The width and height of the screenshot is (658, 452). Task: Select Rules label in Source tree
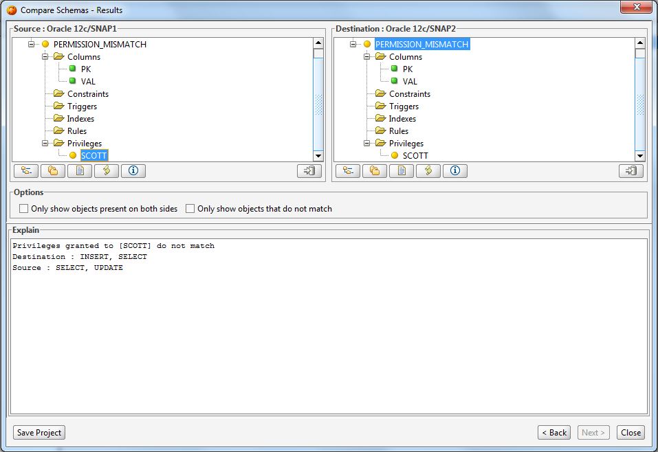(77, 131)
